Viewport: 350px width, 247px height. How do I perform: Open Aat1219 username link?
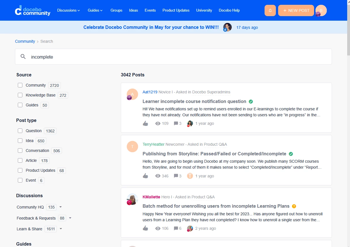point(150,92)
